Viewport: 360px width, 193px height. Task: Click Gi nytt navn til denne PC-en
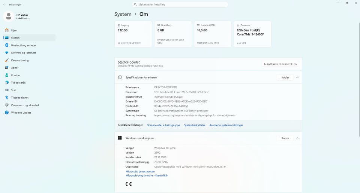(280, 64)
